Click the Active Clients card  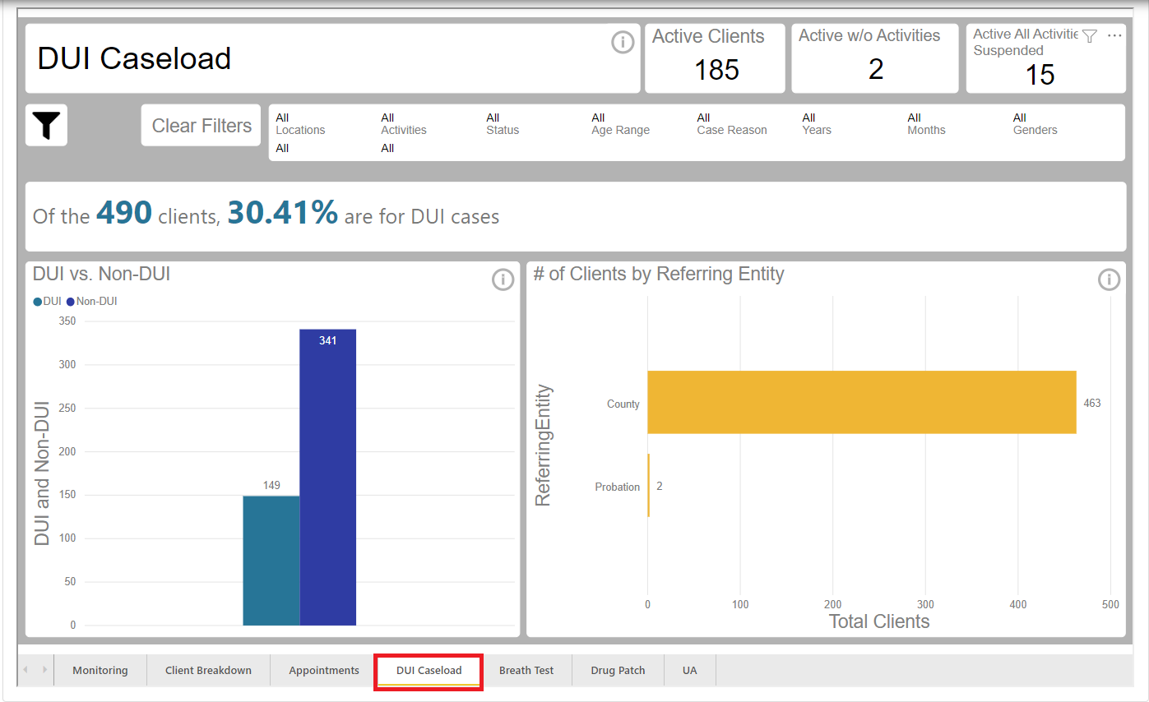(715, 58)
